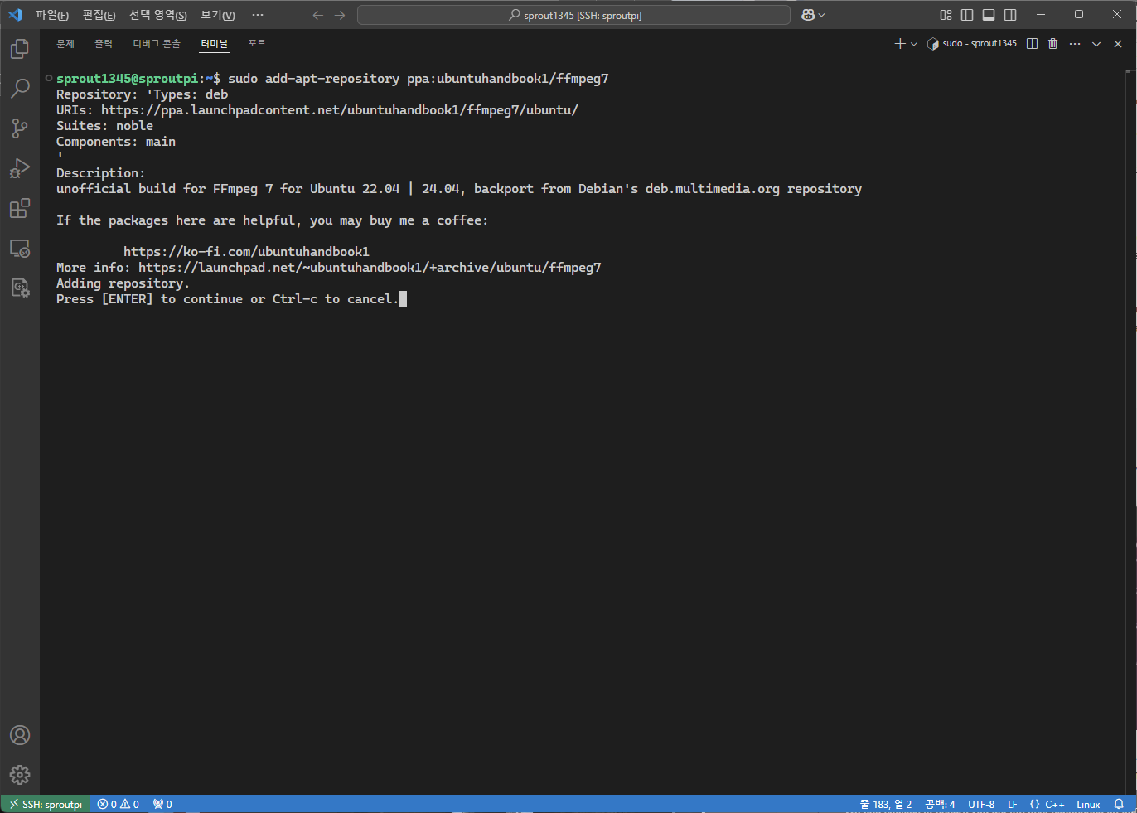Click the terminal command decoration circle
This screenshot has height=813, width=1137.
click(49, 78)
